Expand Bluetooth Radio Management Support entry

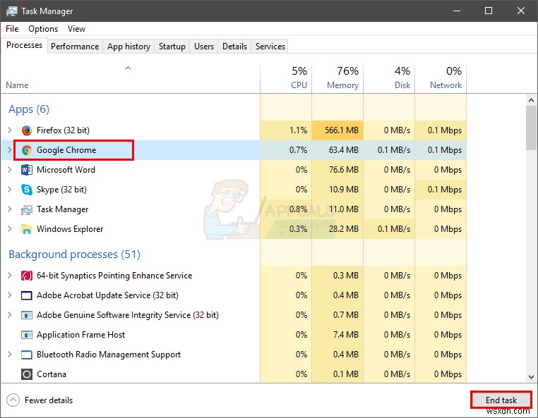click(x=10, y=355)
